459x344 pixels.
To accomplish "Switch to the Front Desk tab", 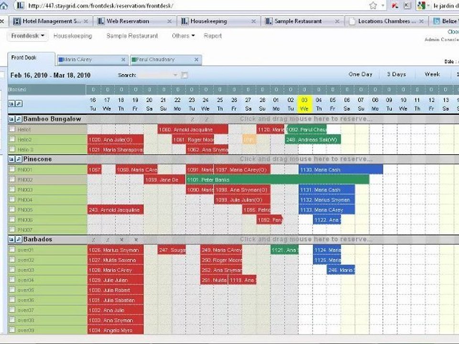I will point(31,58).
